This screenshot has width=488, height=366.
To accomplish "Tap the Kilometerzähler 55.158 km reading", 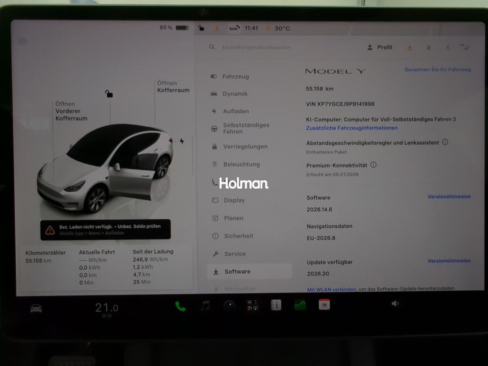I will coord(45,257).
